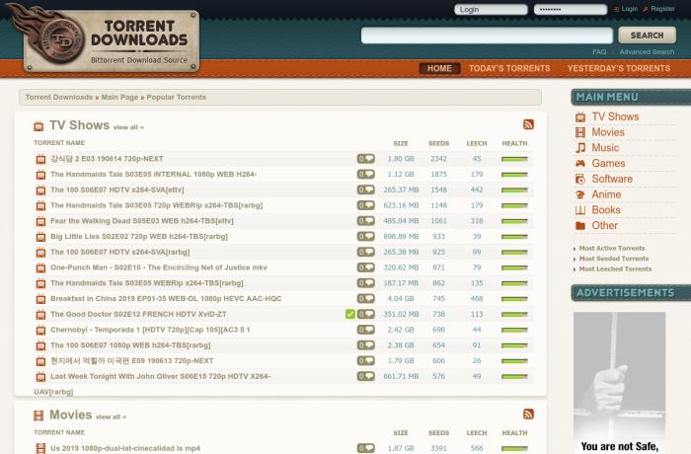Open Most Seeded Torrents link
The image size is (691, 454).
click(x=613, y=259)
